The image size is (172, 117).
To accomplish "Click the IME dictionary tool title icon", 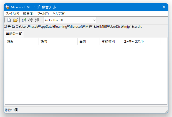I will coord(7,7).
